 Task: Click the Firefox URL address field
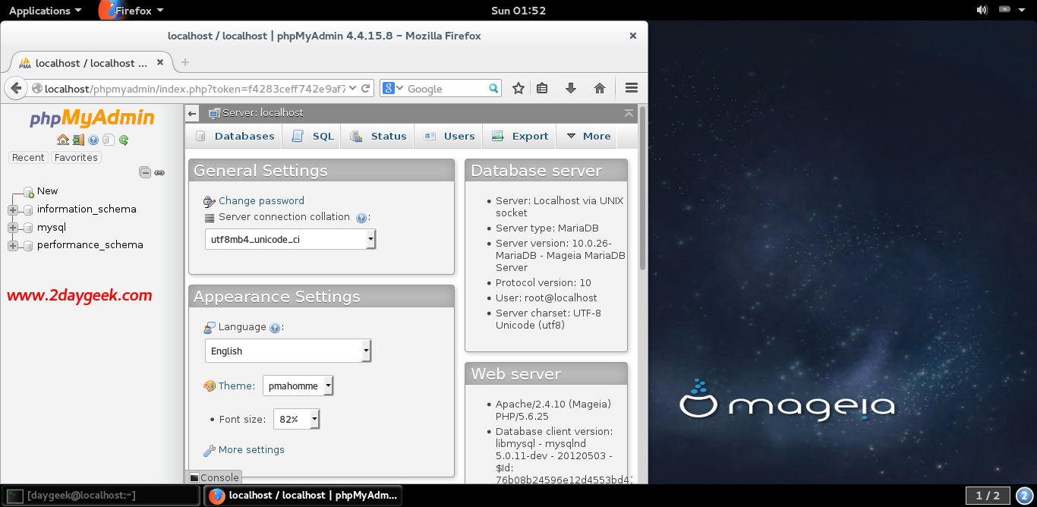click(x=194, y=88)
